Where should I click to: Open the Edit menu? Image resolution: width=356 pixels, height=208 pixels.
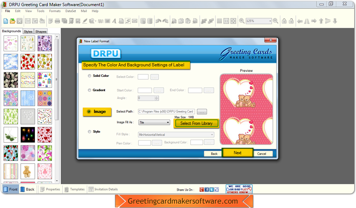[x=18, y=11]
